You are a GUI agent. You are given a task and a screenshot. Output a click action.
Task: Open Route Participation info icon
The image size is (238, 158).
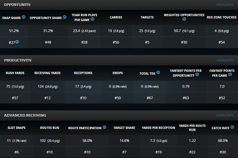click(x=104, y=127)
